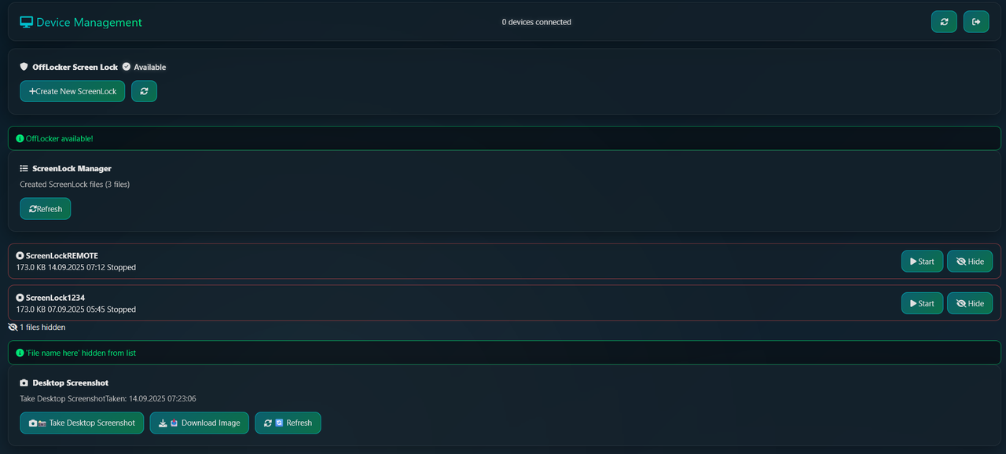Screen dimensions: 1006x454
Task: Click the info icon in OffLocker available banner
Action: tap(20, 138)
